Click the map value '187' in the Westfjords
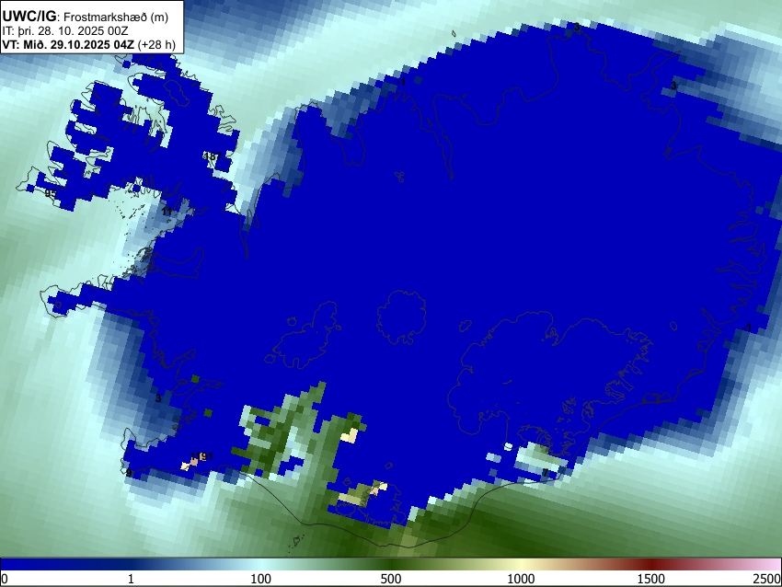This screenshot has width=782, height=587. coord(212,156)
